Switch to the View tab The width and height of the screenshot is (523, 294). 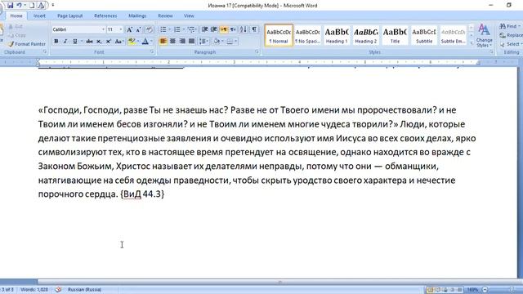(x=189, y=16)
